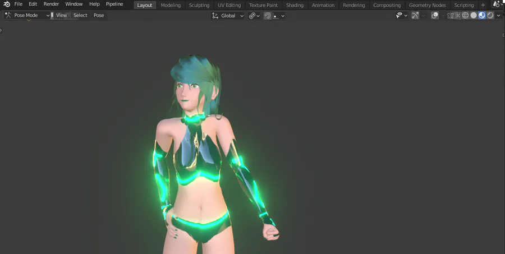The width and height of the screenshot is (505, 254).
Task: Select material preview viewport shading
Action: click(482, 16)
